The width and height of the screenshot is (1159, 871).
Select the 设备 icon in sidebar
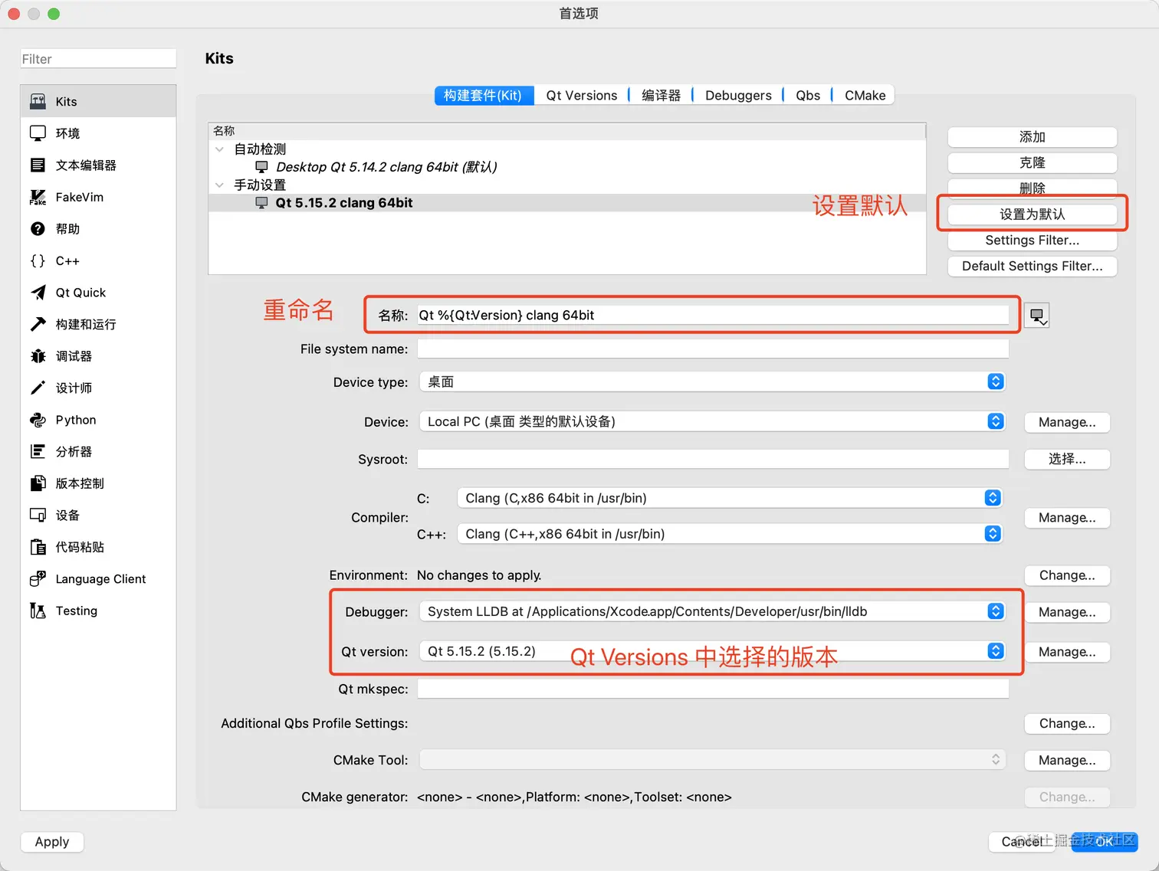pos(38,515)
